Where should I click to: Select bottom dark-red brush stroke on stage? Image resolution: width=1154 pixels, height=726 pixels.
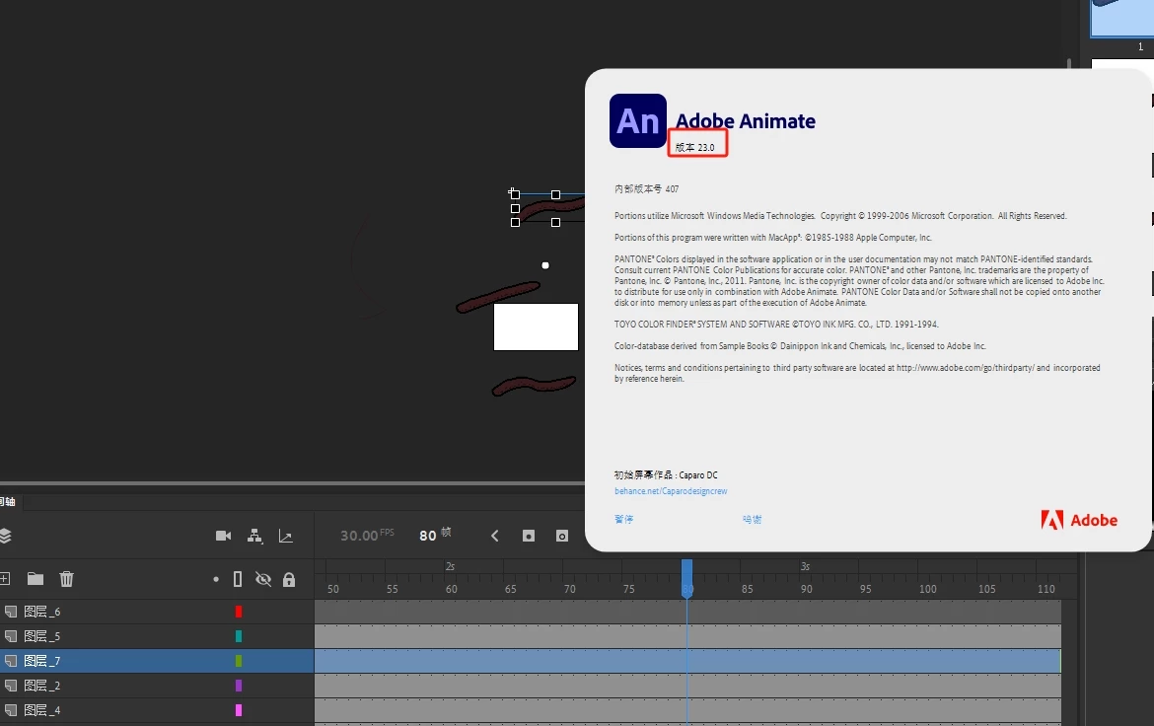pyautogui.click(x=534, y=385)
